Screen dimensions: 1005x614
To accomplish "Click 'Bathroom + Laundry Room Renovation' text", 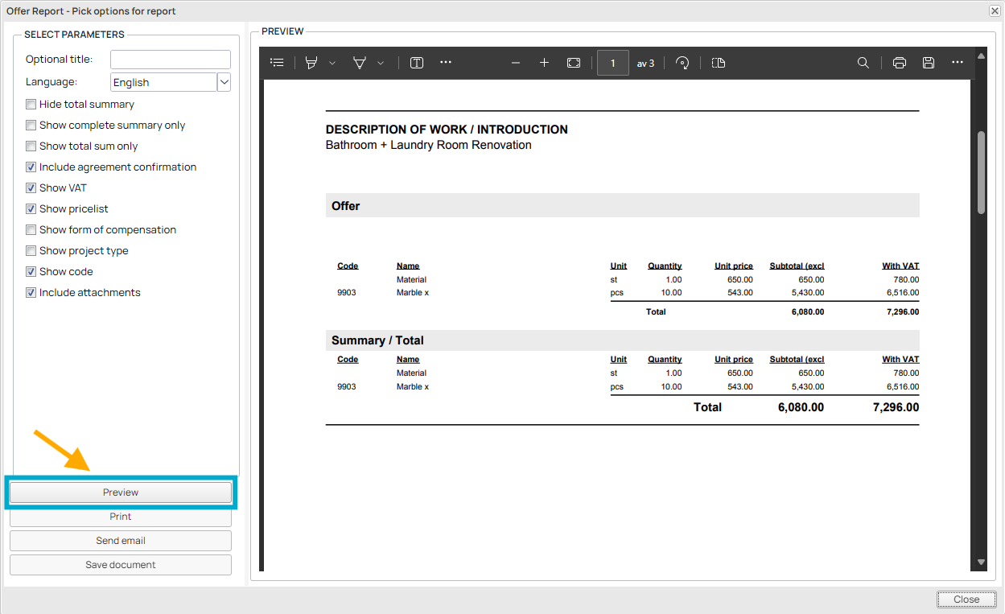I will [x=429, y=146].
